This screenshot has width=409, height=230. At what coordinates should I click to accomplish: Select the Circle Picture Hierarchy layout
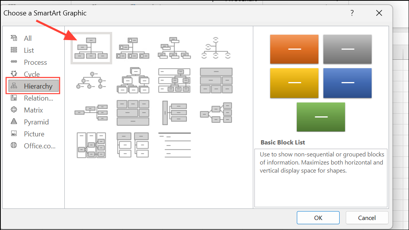pyautogui.click(x=91, y=81)
